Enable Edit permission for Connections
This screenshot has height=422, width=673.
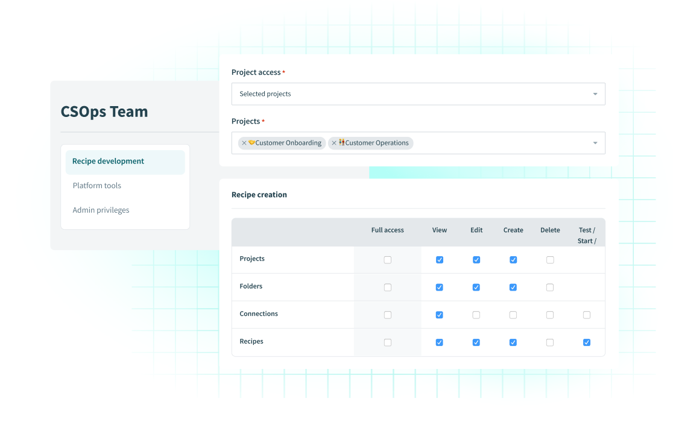[x=476, y=314]
